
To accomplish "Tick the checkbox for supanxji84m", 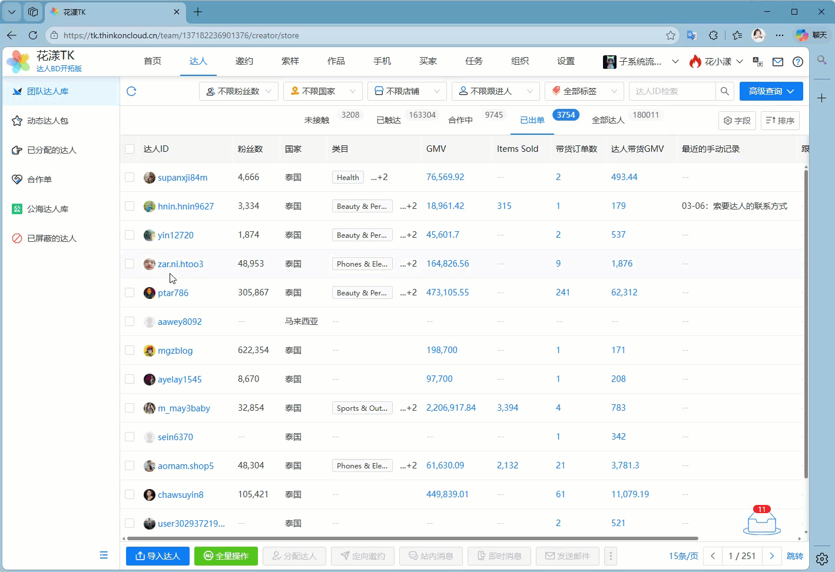I will click(130, 177).
